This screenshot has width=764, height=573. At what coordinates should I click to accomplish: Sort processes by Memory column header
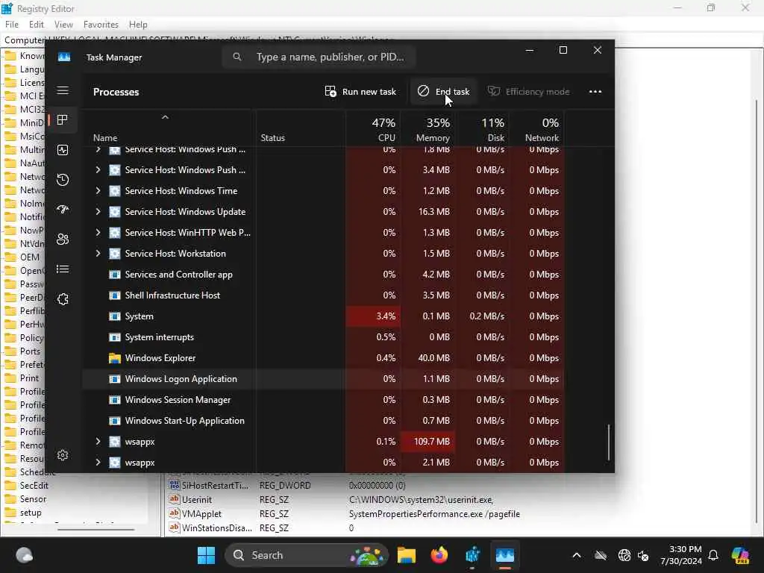(x=428, y=128)
